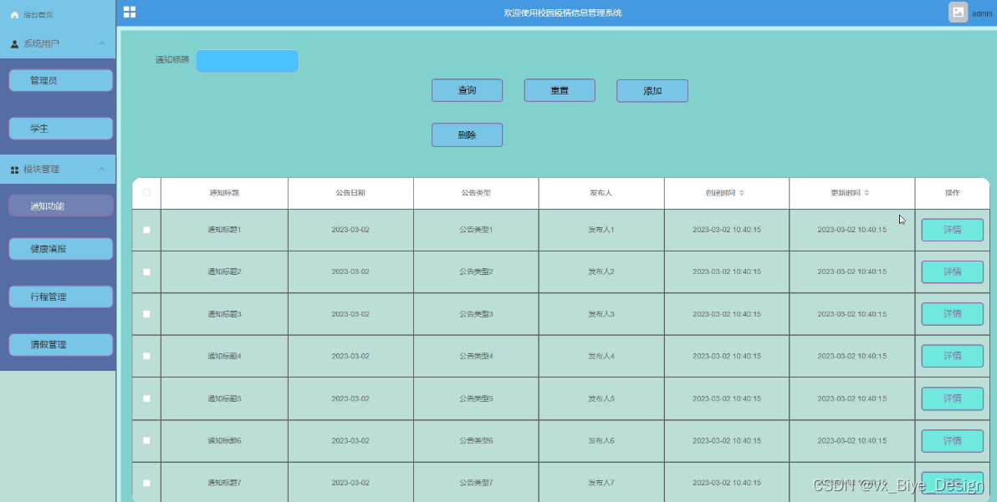Screen dimensions: 997x502
Task: Open the 请假管理 menu item
Action: click(61, 345)
